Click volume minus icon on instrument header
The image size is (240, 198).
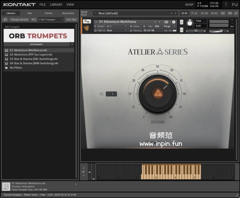click(210, 31)
